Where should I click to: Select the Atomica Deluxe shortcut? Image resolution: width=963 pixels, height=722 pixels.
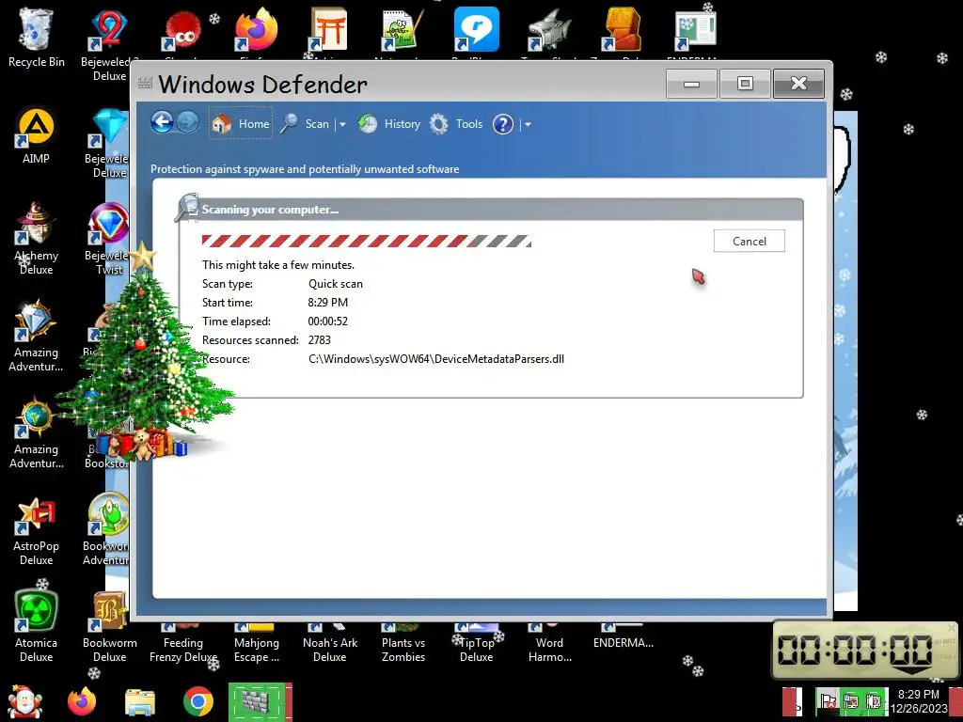(37, 626)
